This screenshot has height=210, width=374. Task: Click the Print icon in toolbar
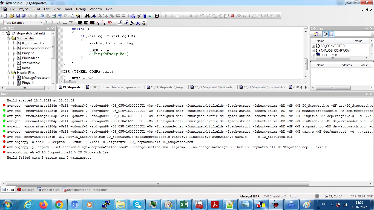click(54, 16)
